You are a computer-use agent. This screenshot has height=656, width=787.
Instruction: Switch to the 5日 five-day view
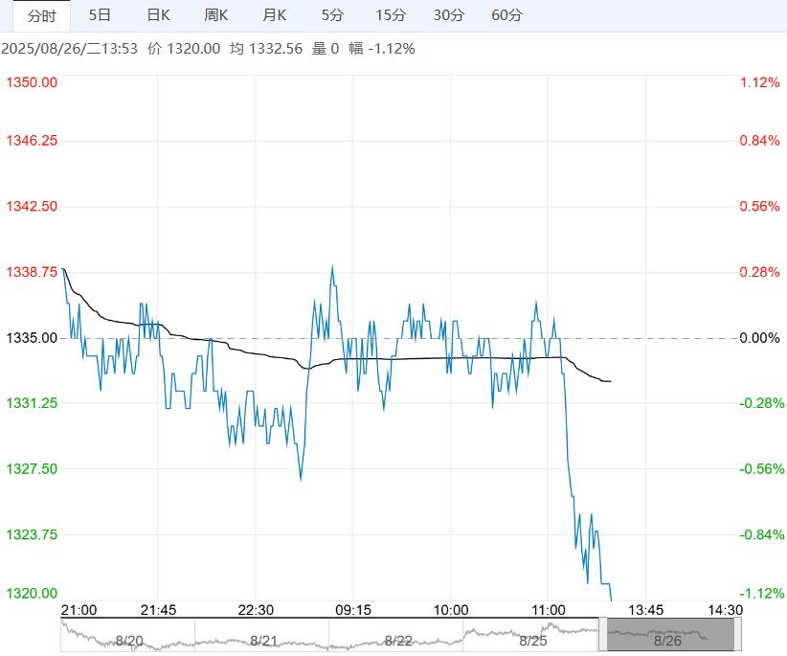click(100, 15)
